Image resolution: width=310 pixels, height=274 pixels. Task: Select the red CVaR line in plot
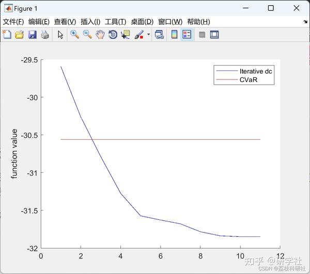coord(160,139)
